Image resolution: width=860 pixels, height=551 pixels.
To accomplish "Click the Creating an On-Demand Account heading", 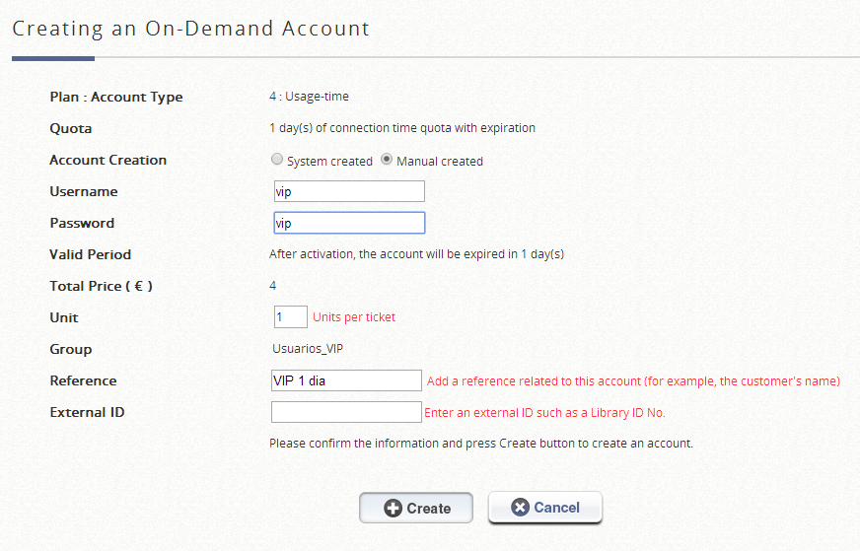I will pyautogui.click(x=190, y=29).
